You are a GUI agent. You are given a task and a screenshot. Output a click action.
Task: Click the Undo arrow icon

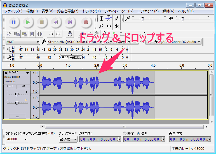[51, 34]
